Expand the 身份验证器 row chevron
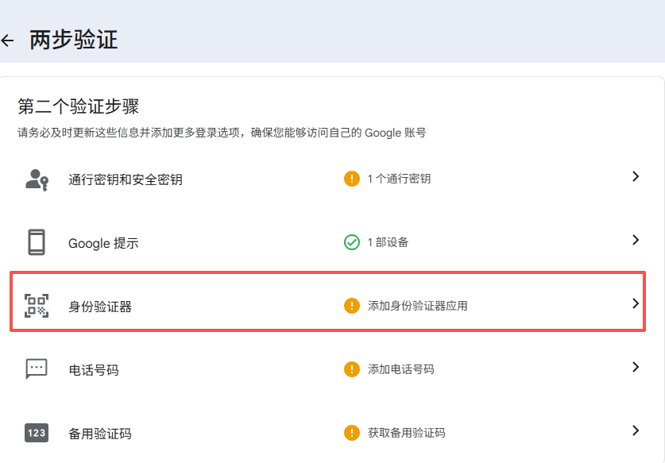 tap(636, 303)
